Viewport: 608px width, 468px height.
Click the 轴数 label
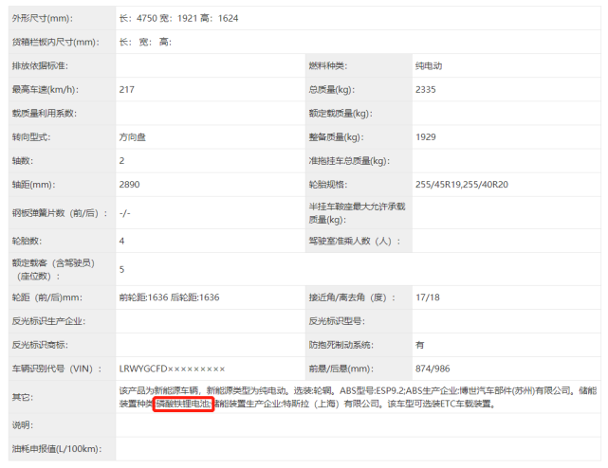click(x=23, y=161)
